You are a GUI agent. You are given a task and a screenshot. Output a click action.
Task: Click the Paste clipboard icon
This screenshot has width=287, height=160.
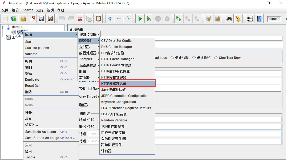[x=98, y=19]
